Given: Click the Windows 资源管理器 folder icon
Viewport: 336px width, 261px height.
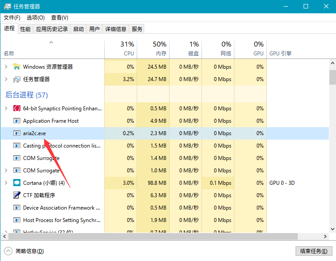Looking at the screenshot, I should (x=17, y=67).
